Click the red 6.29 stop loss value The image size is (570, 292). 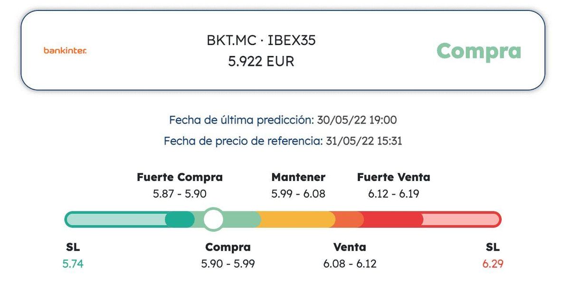pyautogui.click(x=493, y=264)
